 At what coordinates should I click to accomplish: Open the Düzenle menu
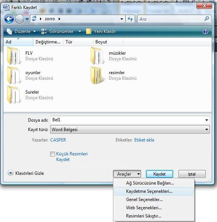click(x=21, y=31)
